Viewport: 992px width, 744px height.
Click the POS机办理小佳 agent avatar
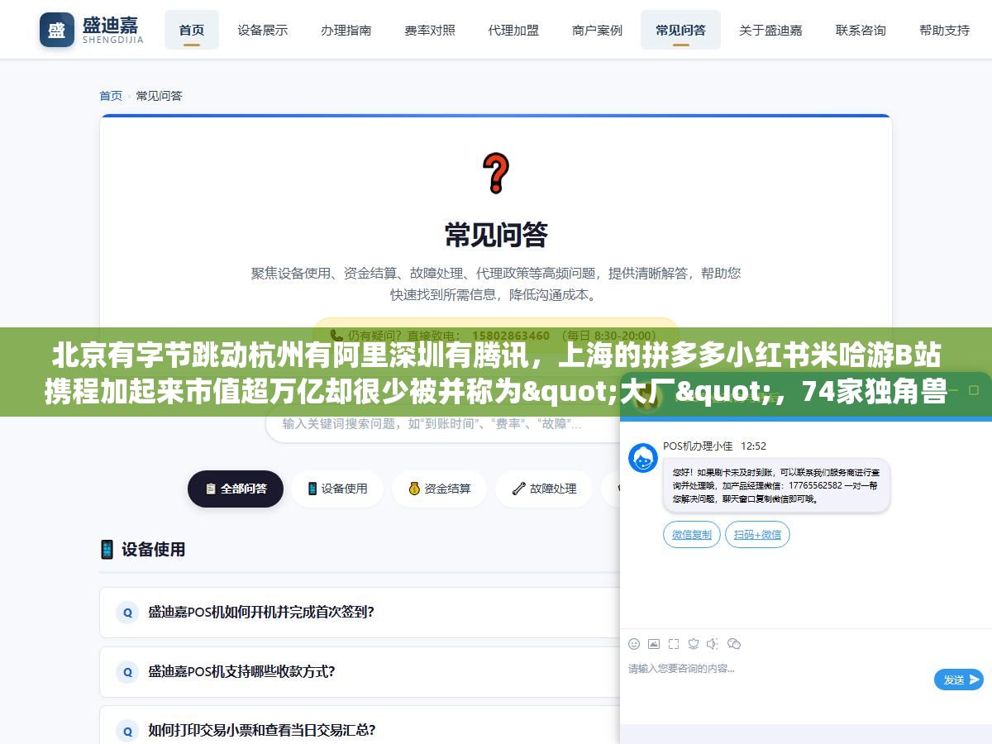point(643,458)
